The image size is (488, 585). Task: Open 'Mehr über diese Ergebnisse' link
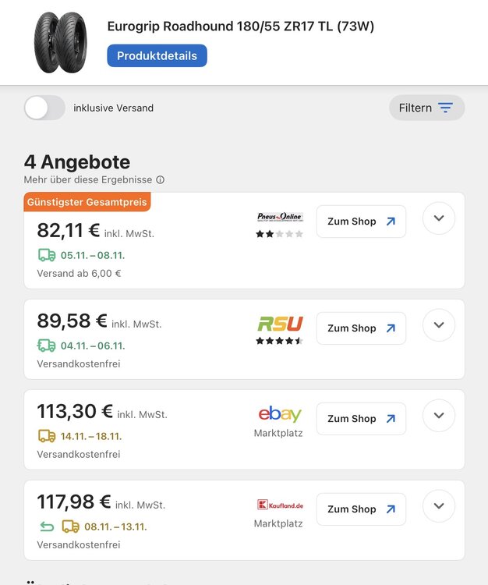coord(88,179)
